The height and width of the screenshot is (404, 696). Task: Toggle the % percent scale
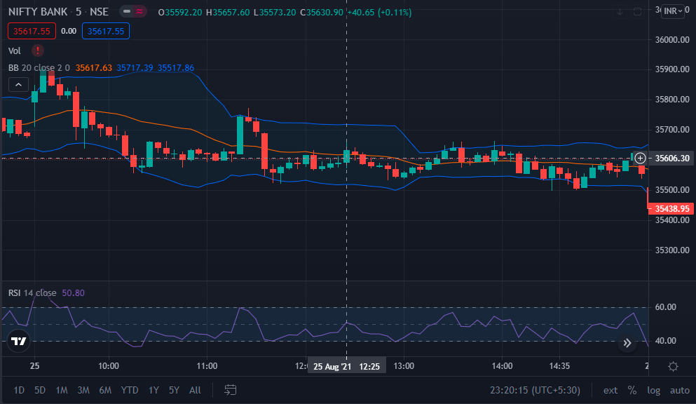(x=632, y=390)
